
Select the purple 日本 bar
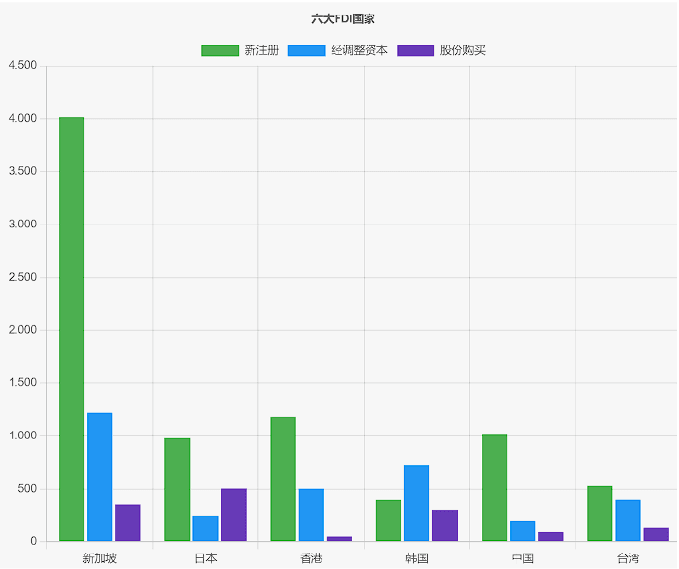pos(234,515)
